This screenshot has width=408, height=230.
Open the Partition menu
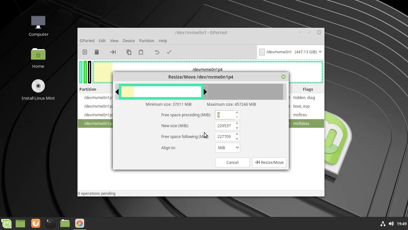[147, 41]
